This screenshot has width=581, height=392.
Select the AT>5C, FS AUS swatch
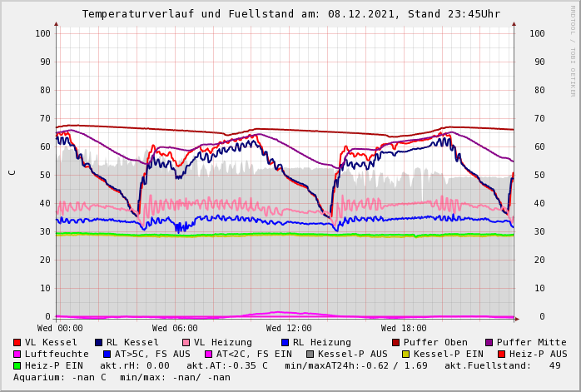[107, 354]
